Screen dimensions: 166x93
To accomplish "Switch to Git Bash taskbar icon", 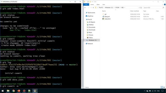I will [35, 91].
